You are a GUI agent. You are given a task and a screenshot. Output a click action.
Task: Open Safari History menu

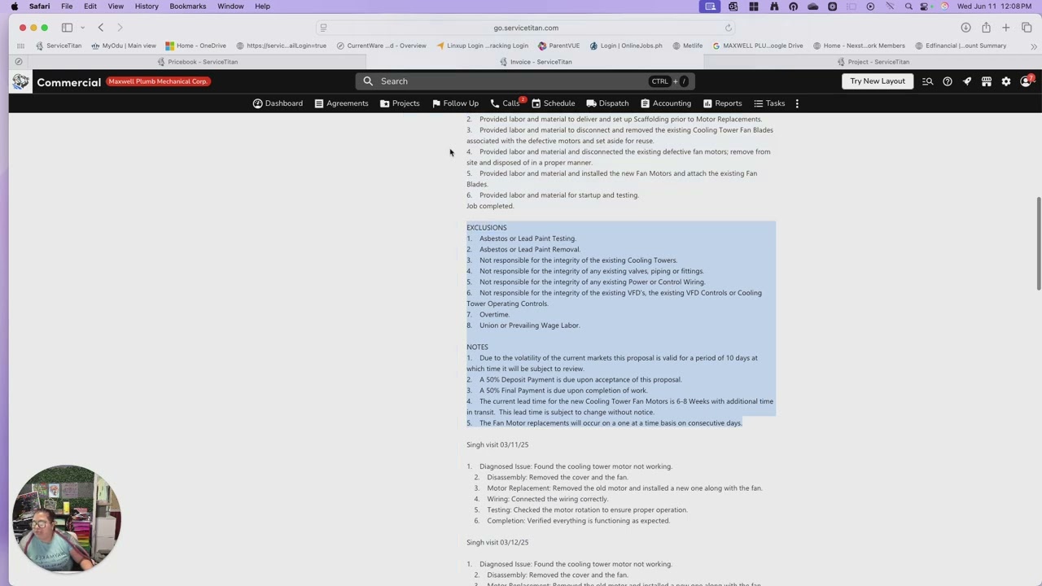pos(147,7)
